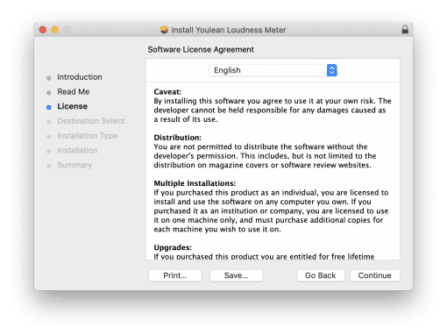Select the Installation step in sidebar
This screenshot has height=335, width=447.
pyautogui.click(x=77, y=150)
